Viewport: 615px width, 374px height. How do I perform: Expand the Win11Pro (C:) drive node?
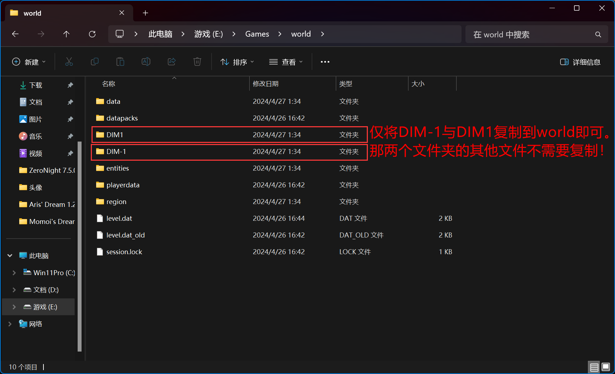(14, 273)
